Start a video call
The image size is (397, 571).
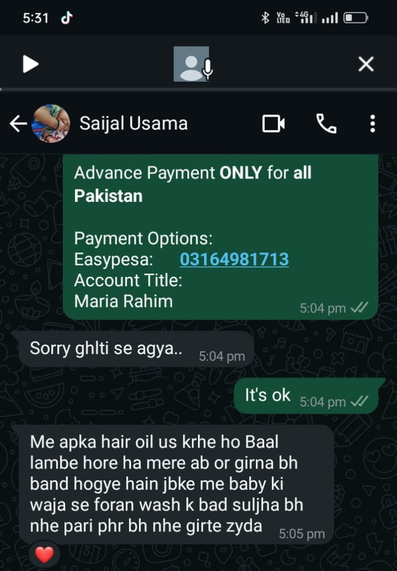click(x=274, y=123)
